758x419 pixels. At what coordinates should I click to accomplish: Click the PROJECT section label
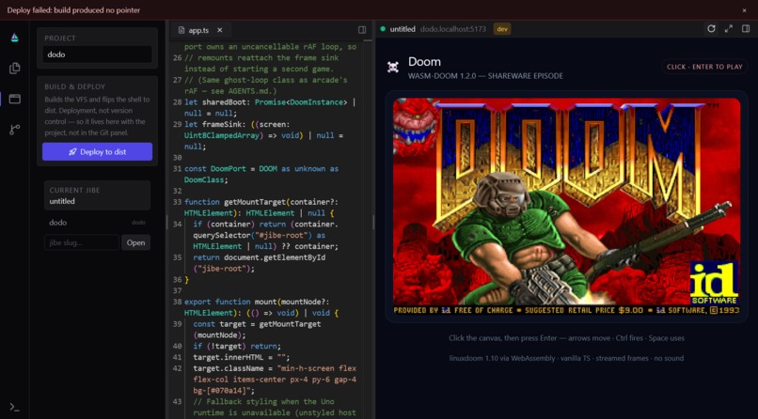[60, 39]
